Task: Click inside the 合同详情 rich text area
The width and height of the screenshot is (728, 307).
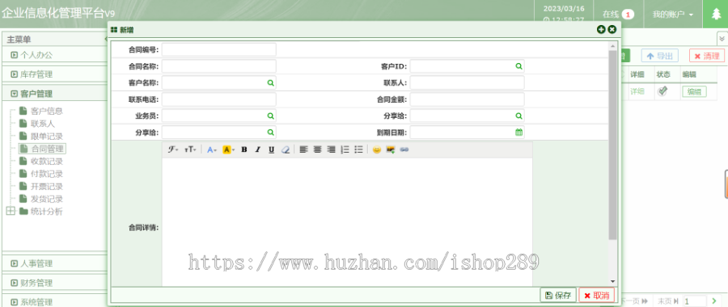Action: pyautogui.click(x=347, y=221)
